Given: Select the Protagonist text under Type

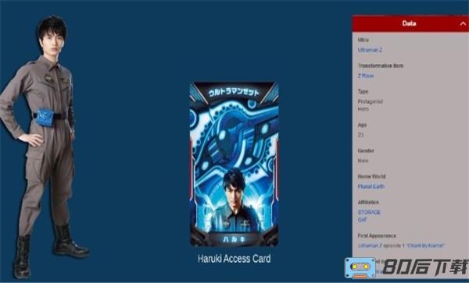Looking at the screenshot, I should 371,101.
